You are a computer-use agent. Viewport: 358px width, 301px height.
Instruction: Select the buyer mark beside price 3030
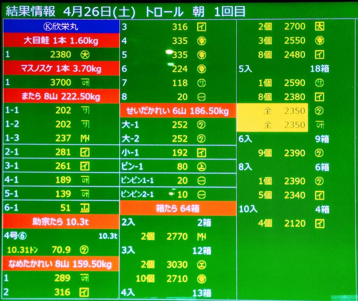201,265
